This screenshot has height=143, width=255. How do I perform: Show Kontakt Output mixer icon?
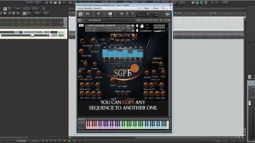[x=105, y=14]
